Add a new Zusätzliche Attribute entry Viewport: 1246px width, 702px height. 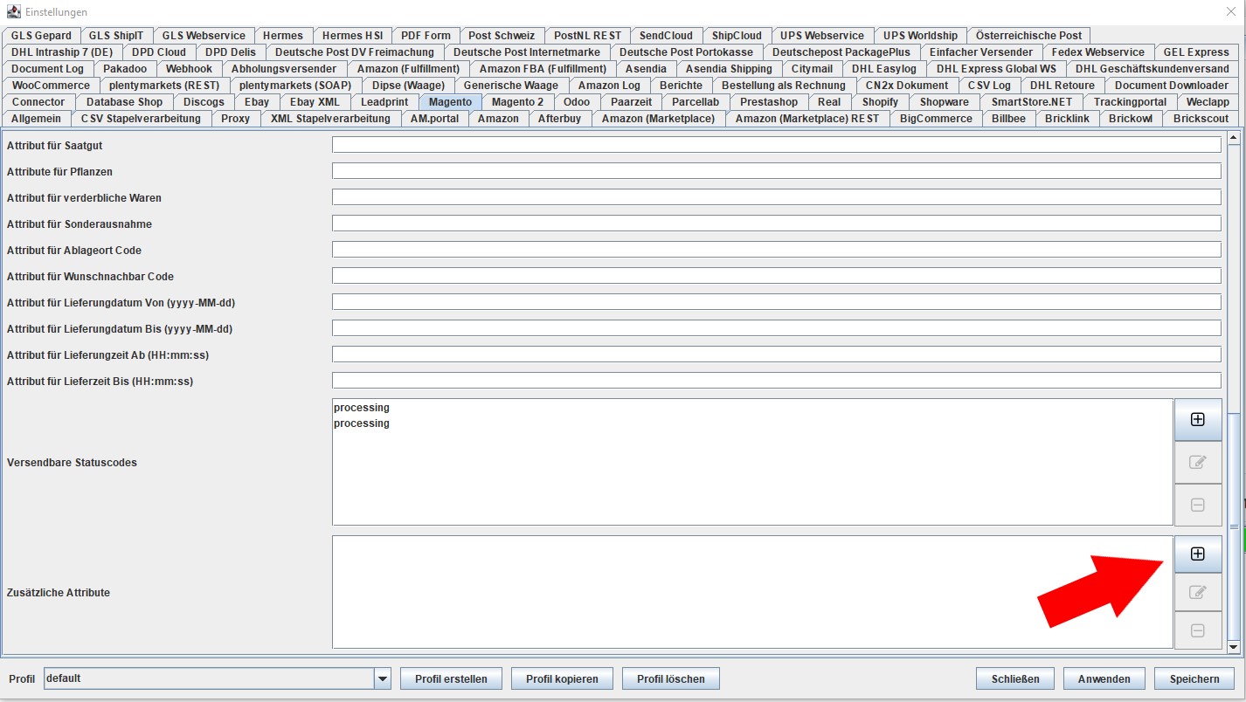1198,554
